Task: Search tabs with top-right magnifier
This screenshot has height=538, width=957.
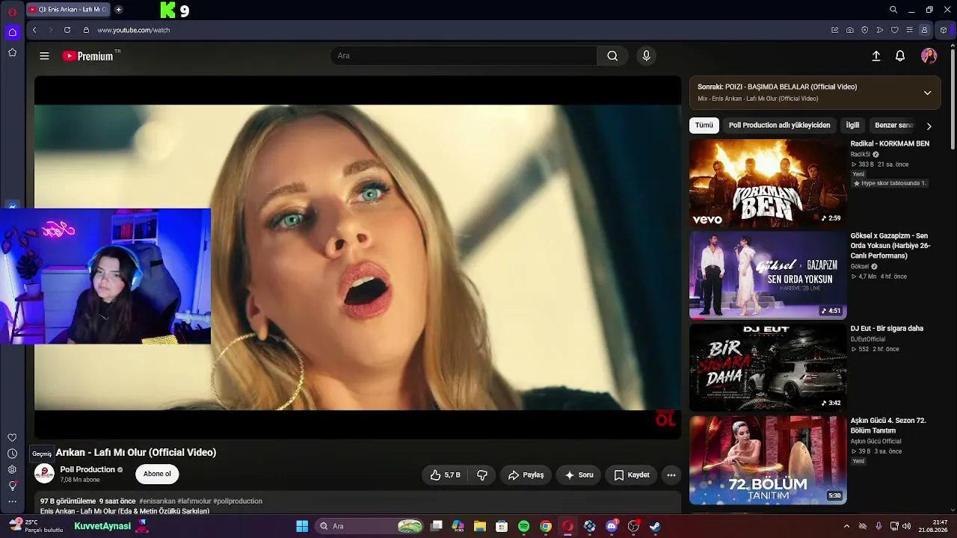Action: (893, 10)
